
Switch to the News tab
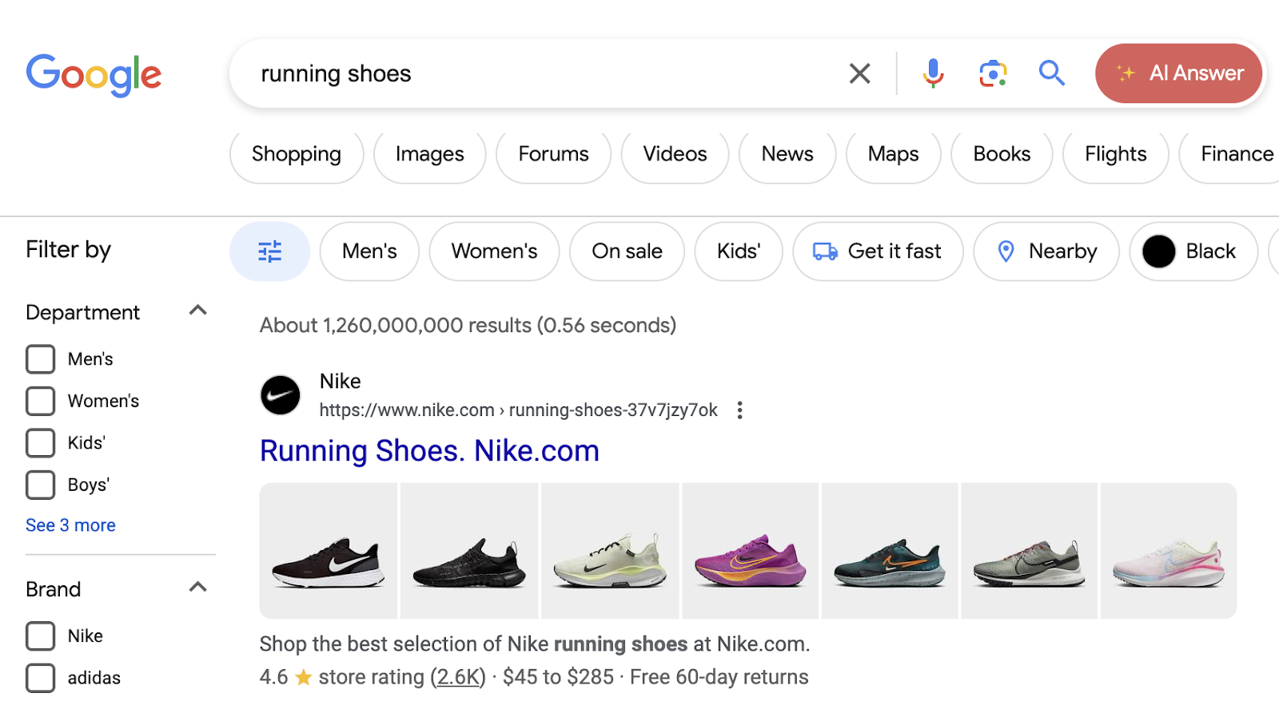[787, 154]
